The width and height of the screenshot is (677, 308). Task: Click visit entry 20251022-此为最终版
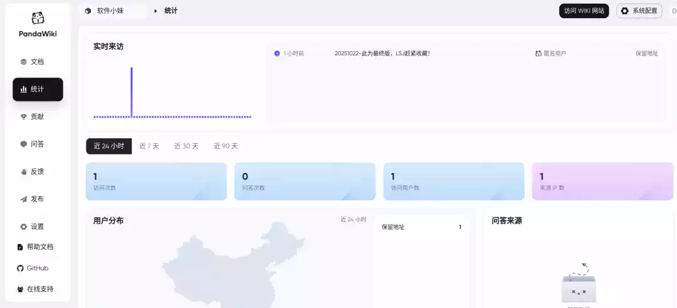(x=382, y=53)
